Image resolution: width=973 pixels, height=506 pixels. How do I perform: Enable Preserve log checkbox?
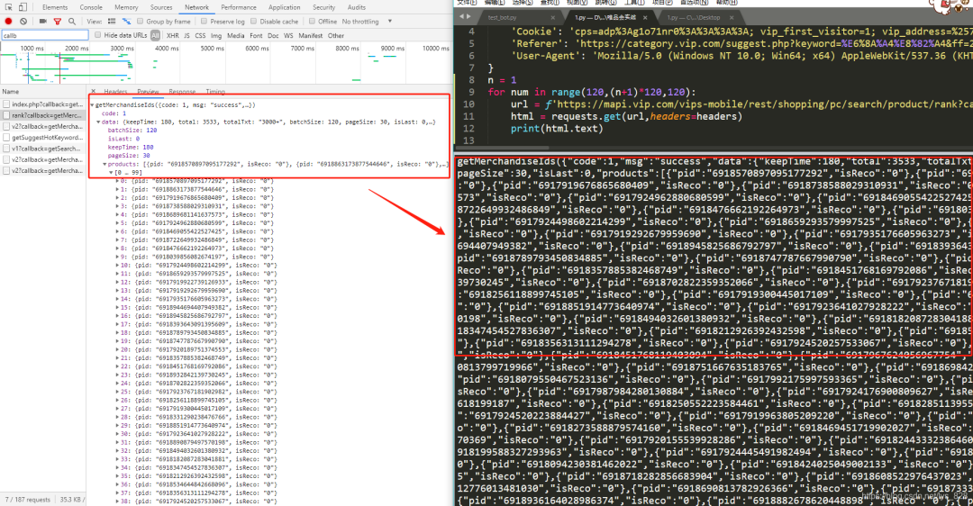pyautogui.click(x=205, y=21)
